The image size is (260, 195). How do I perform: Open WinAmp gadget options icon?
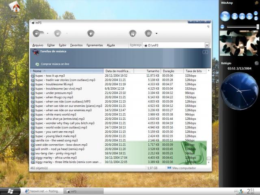tap(256, 3)
